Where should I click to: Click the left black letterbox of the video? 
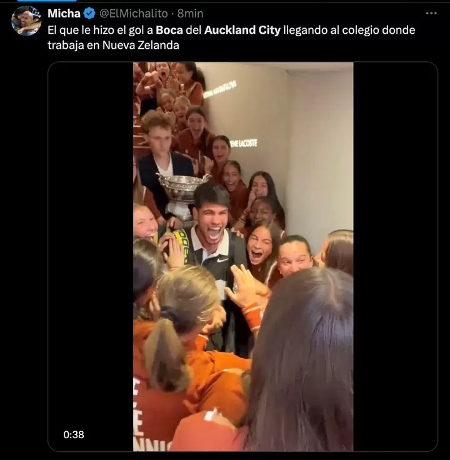91,250
